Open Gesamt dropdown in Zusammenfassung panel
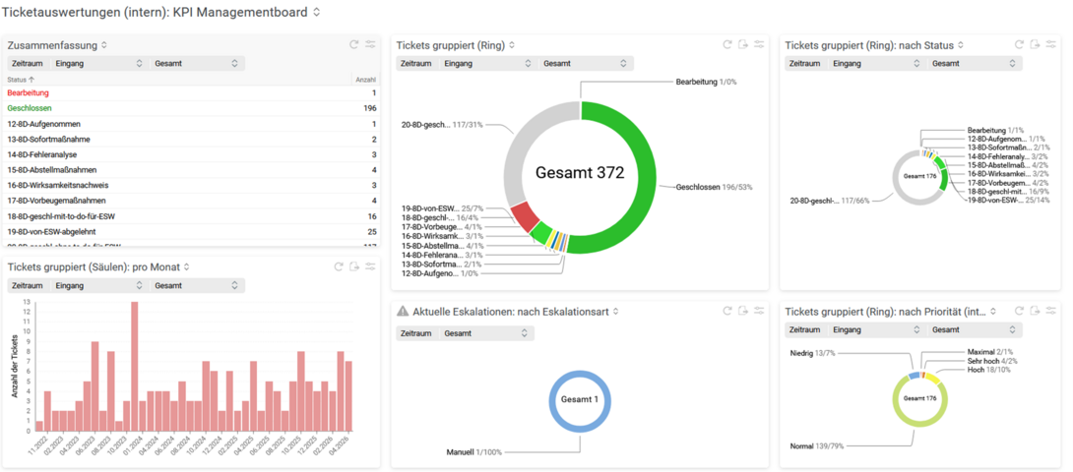Screen dimensions: 1073x472 pyautogui.click(x=197, y=63)
